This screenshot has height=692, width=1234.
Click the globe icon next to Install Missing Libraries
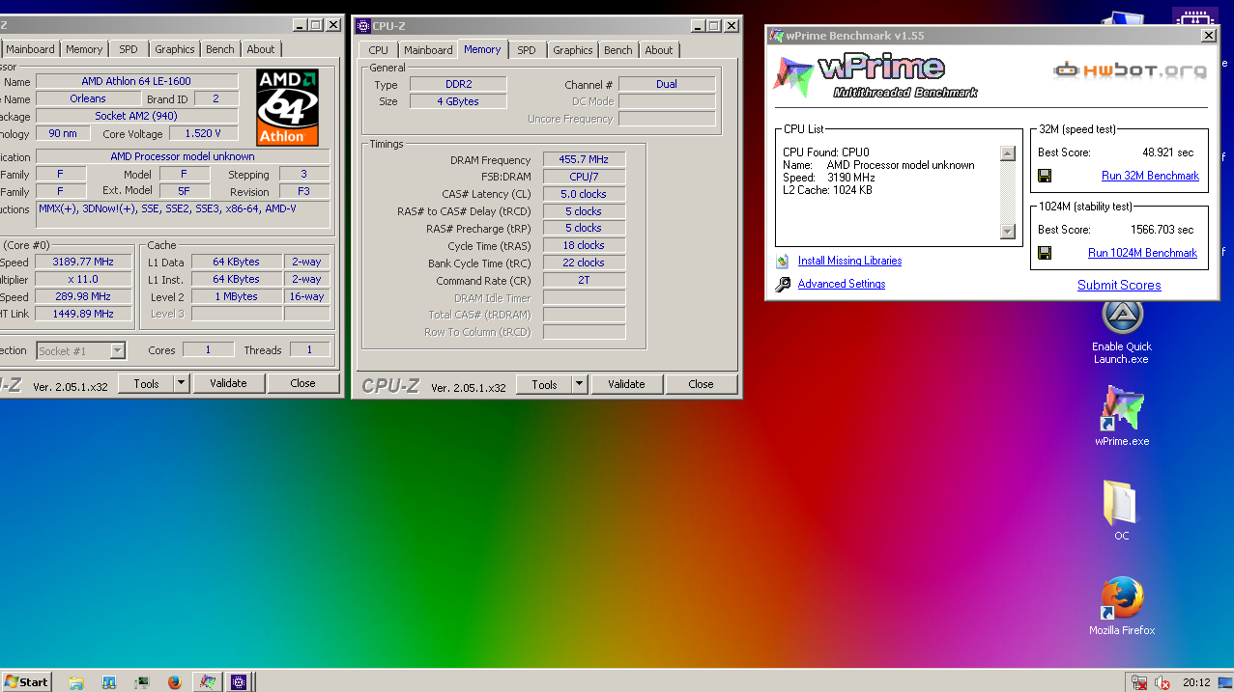pos(782,261)
